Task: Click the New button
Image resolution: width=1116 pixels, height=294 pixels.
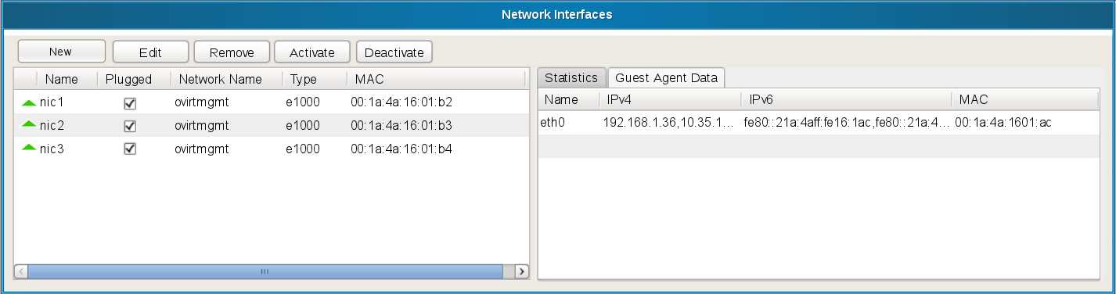Action: (61, 52)
